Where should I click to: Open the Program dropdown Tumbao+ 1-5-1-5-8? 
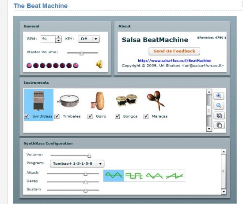tap(77, 163)
